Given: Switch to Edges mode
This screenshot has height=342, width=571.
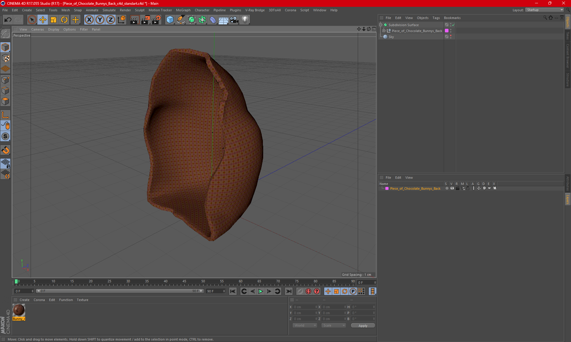Looking at the screenshot, I should 5,91.
